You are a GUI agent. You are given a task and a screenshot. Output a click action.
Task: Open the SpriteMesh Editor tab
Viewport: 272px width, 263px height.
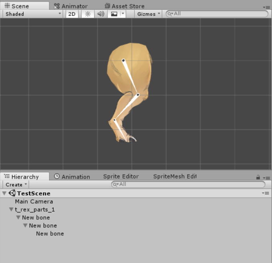175,176
